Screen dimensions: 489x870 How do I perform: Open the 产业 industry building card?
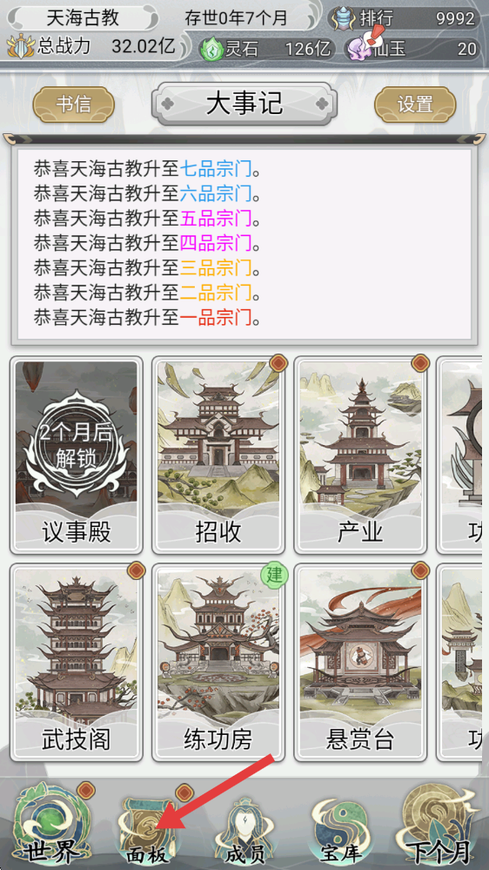[360, 455]
